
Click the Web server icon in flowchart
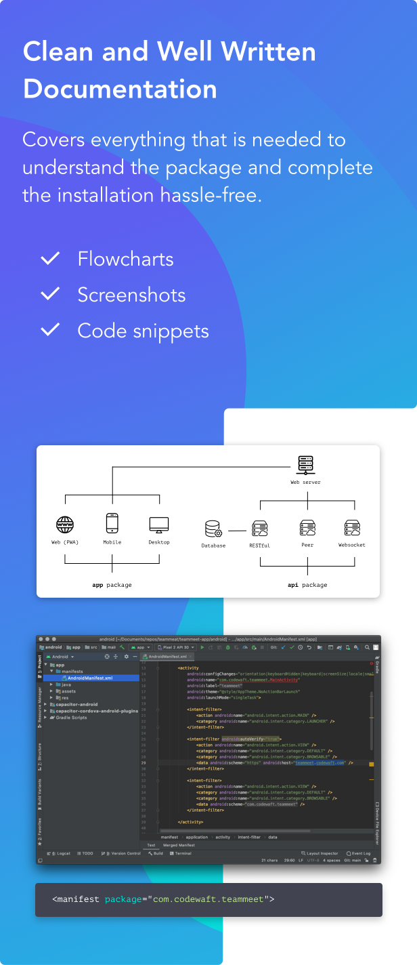click(305, 466)
